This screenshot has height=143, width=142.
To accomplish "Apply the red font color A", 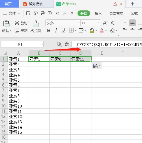I will 102,30.
